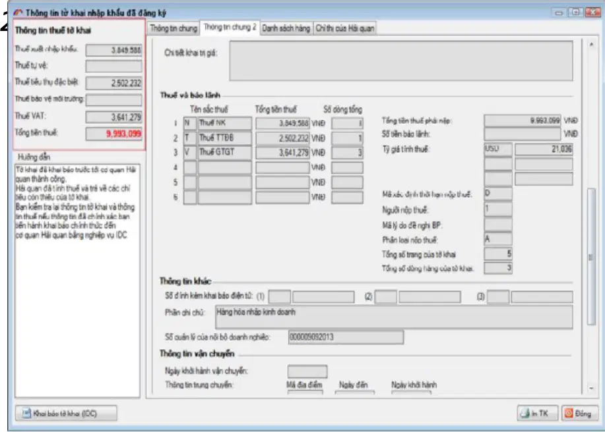The image size is (605, 432).
Task: Click the Thuế tiêu thụ đặc biệt value field
Action: coord(113,83)
